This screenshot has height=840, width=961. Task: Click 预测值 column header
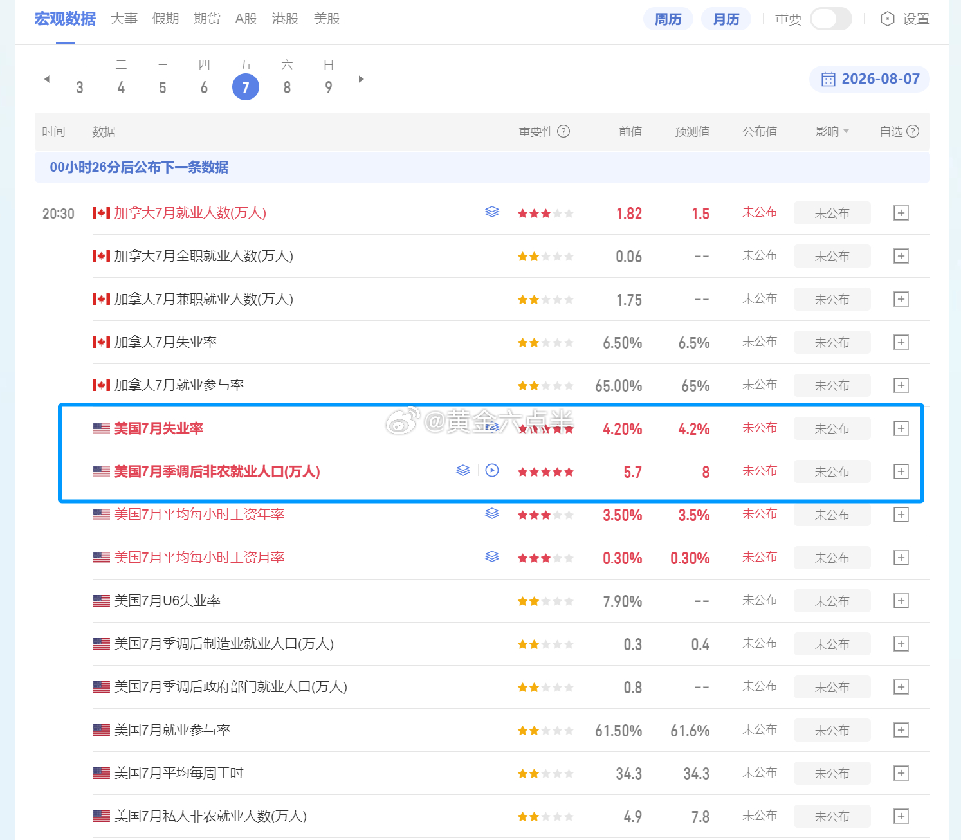click(x=692, y=131)
